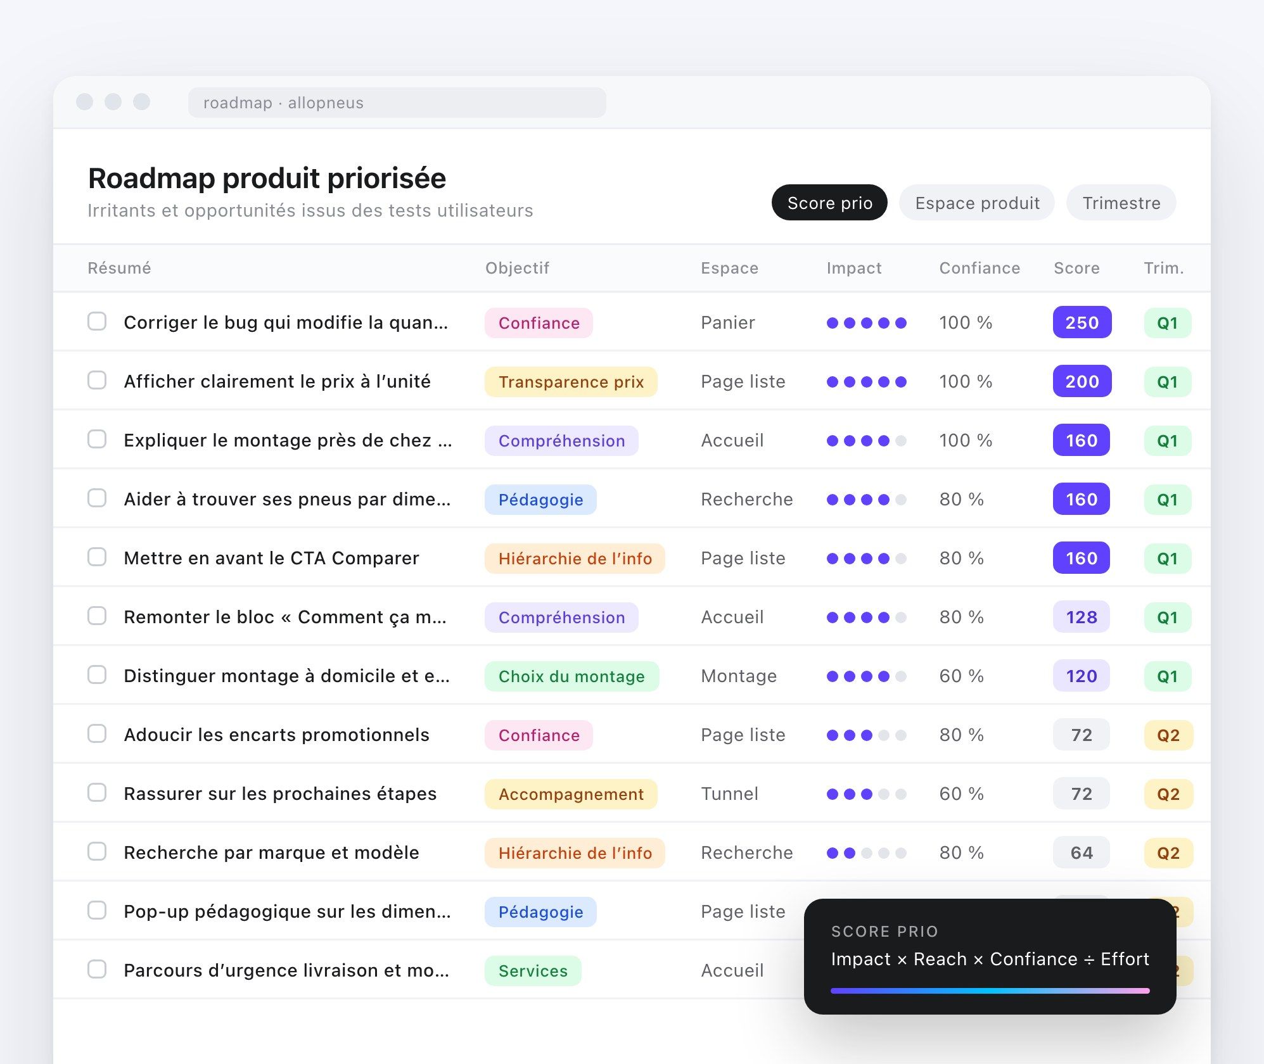
Task: Click the gradient bar in Score prio tooltip
Action: [x=990, y=991]
